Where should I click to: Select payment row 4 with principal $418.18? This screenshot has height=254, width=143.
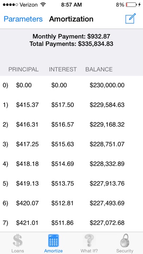tap(71, 164)
